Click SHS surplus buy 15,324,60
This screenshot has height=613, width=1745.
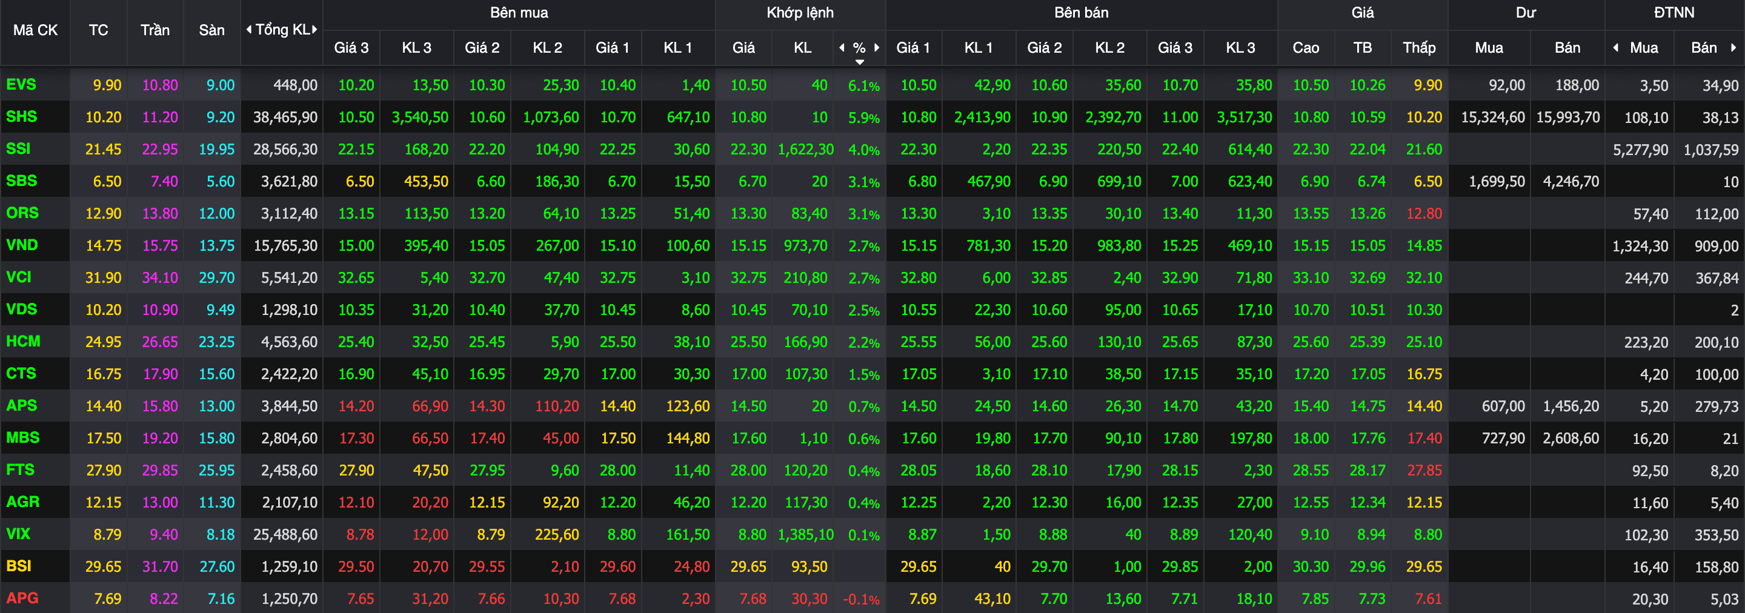1493,117
